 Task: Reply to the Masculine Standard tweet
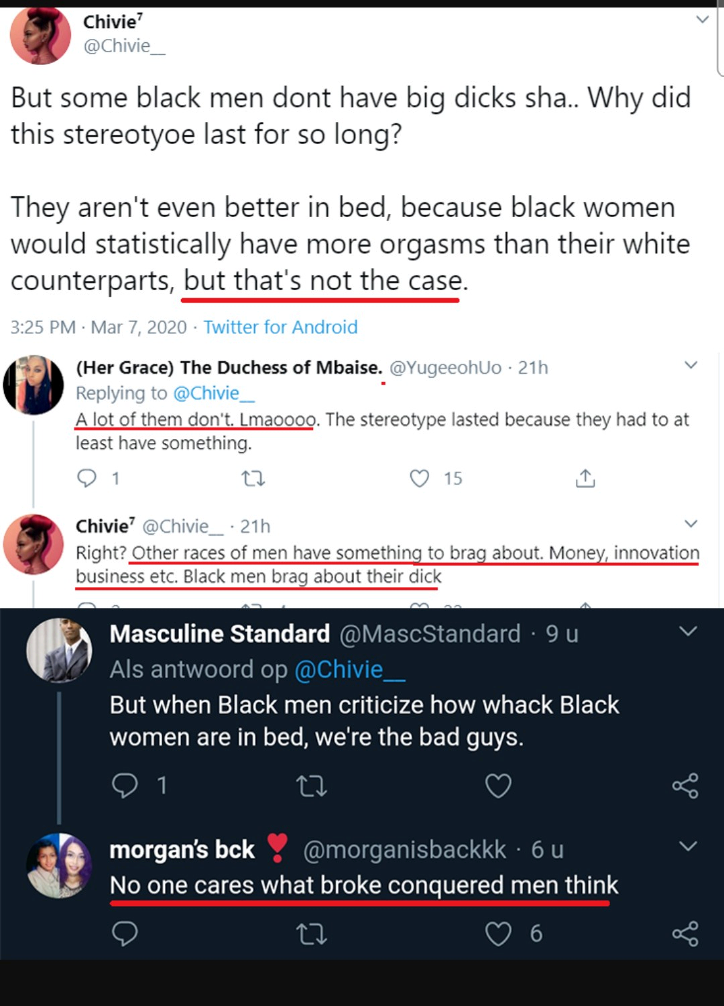[x=125, y=785]
